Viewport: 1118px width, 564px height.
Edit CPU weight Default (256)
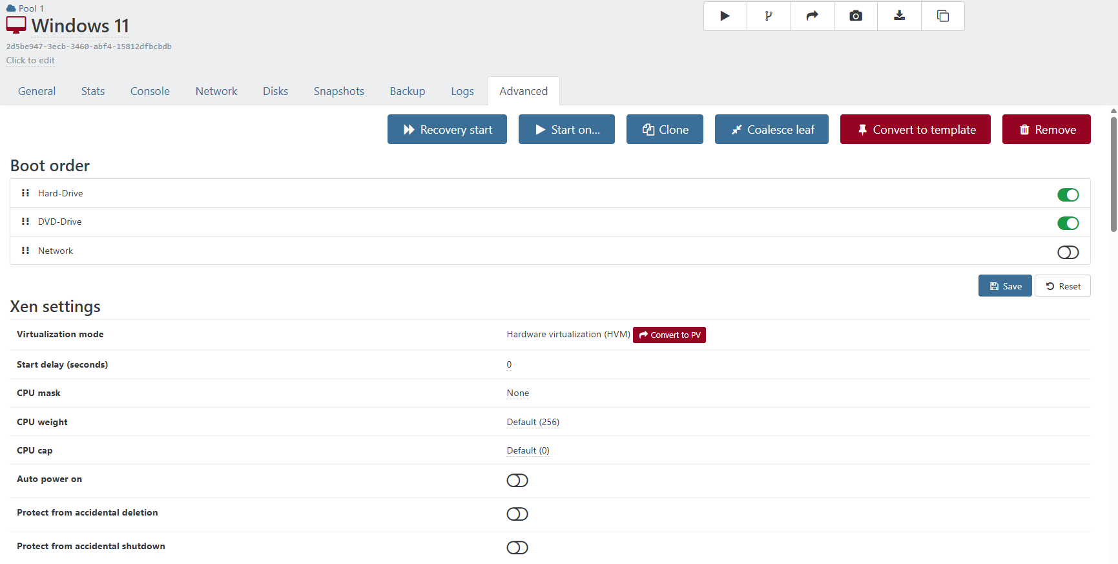(533, 422)
